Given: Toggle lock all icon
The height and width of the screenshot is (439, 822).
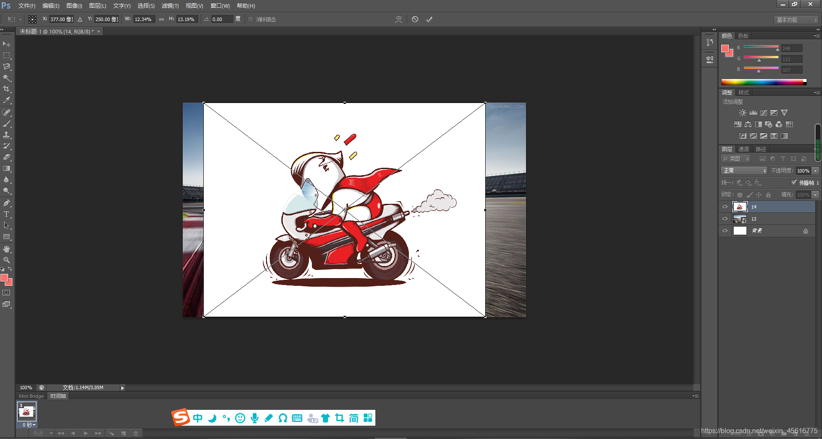Looking at the screenshot, I should [x=768, y=195].
